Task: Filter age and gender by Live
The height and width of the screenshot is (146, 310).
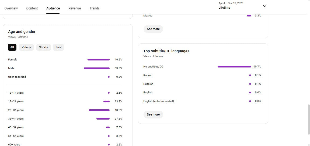Action: click(x=58, y=47)
